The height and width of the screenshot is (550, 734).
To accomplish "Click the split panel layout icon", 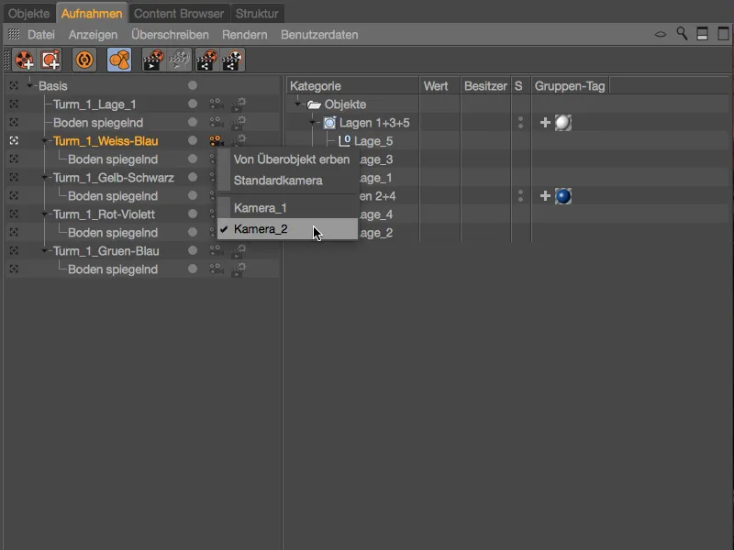I will (x=702, y=34).
